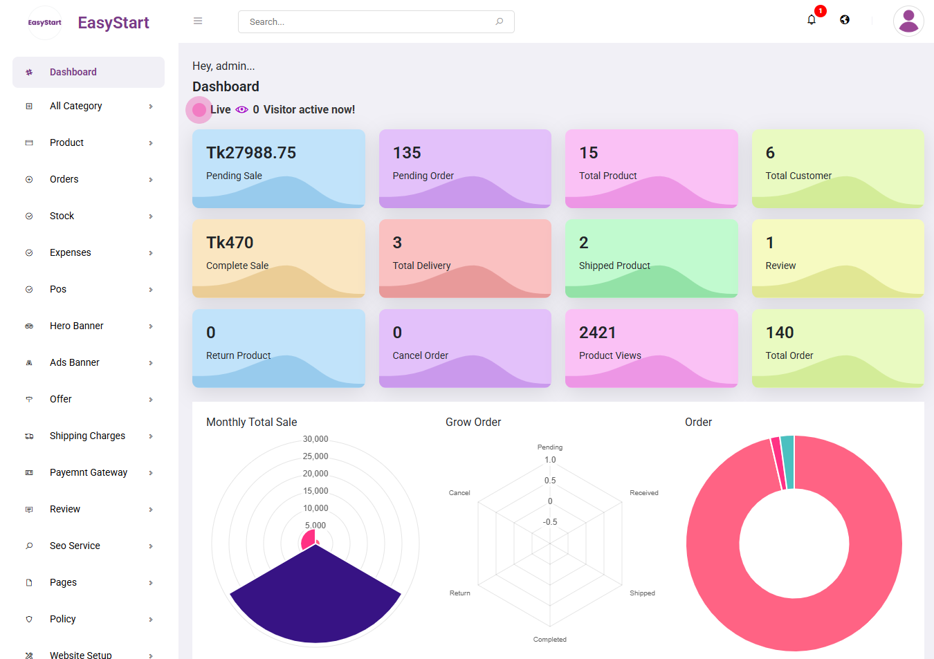The image size is (934, 659).
Task: Click the search magnifier icon
Action: pos(500,21)
